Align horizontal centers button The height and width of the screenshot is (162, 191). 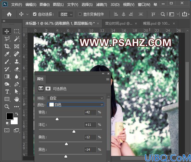click(123, 14)
